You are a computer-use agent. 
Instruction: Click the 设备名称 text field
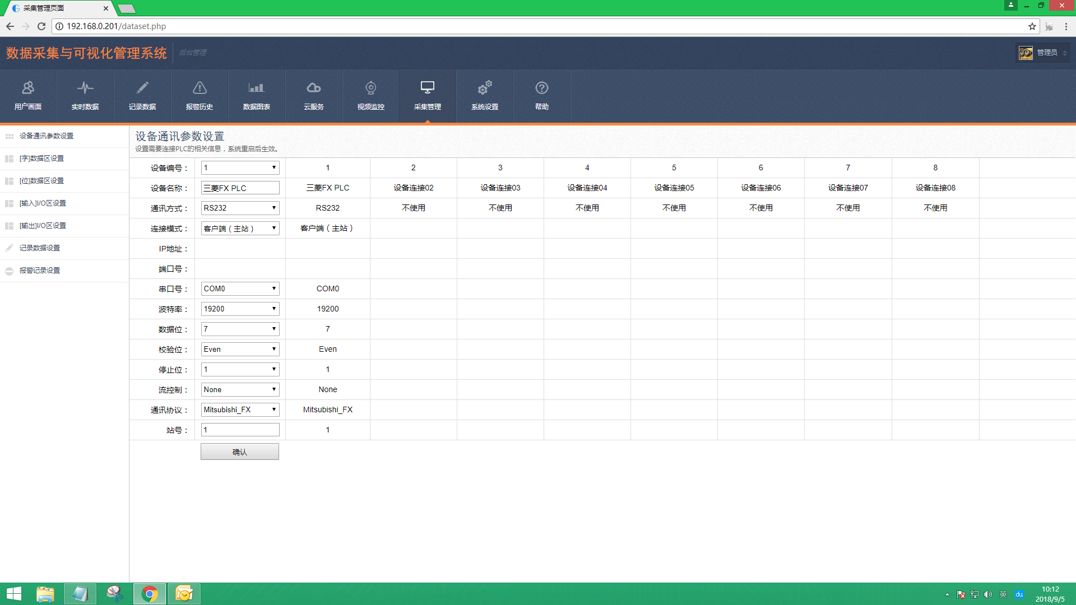[240, 188]
